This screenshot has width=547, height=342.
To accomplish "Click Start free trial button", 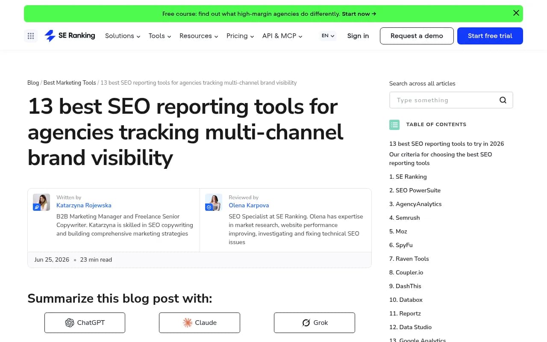I will click(490, 36).
